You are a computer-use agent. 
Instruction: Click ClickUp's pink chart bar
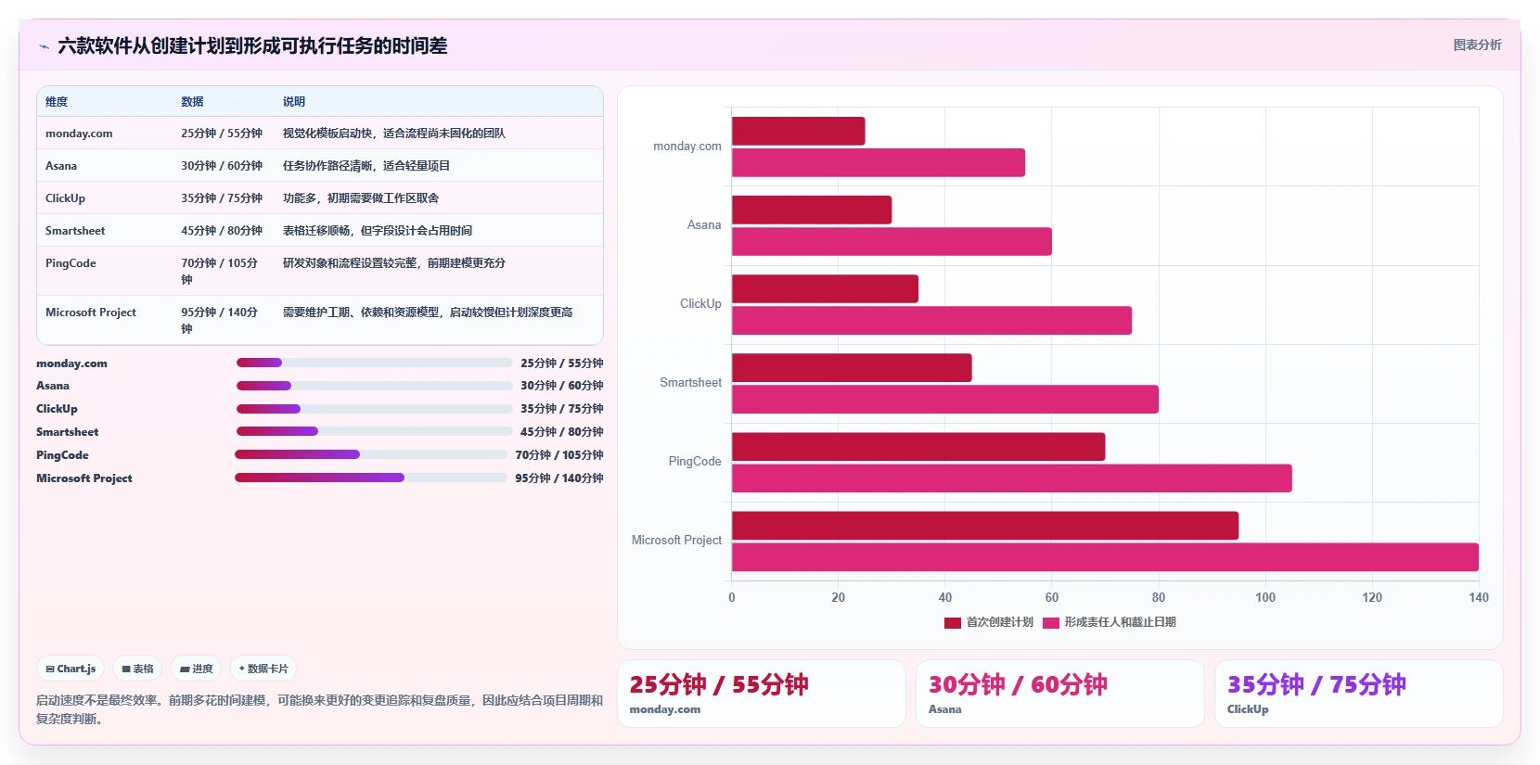click(x=931, y=320)
